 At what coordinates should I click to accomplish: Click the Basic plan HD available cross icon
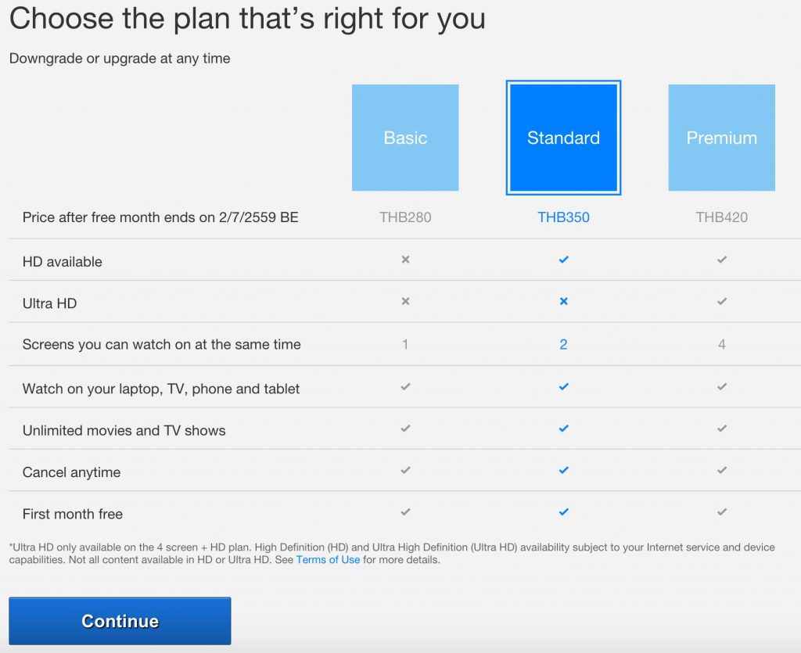(405, 260)
